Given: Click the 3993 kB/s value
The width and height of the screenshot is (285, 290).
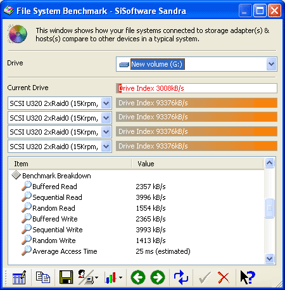Looking at the screenshot, I should click(x=151, y=230).
